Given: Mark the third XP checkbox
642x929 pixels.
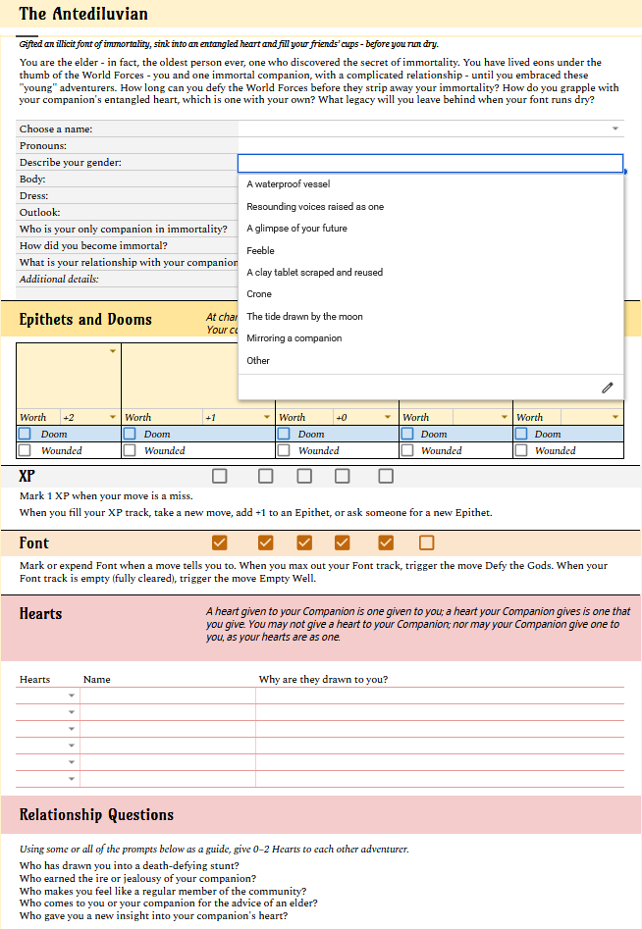Looking at the screenshot, I should coord(304,476).
